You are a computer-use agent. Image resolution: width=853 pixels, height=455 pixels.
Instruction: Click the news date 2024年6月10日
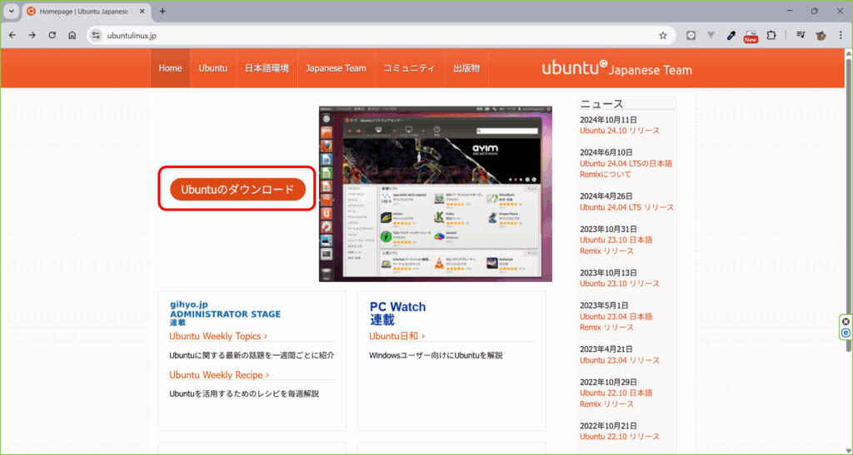(x=606, y=152)
